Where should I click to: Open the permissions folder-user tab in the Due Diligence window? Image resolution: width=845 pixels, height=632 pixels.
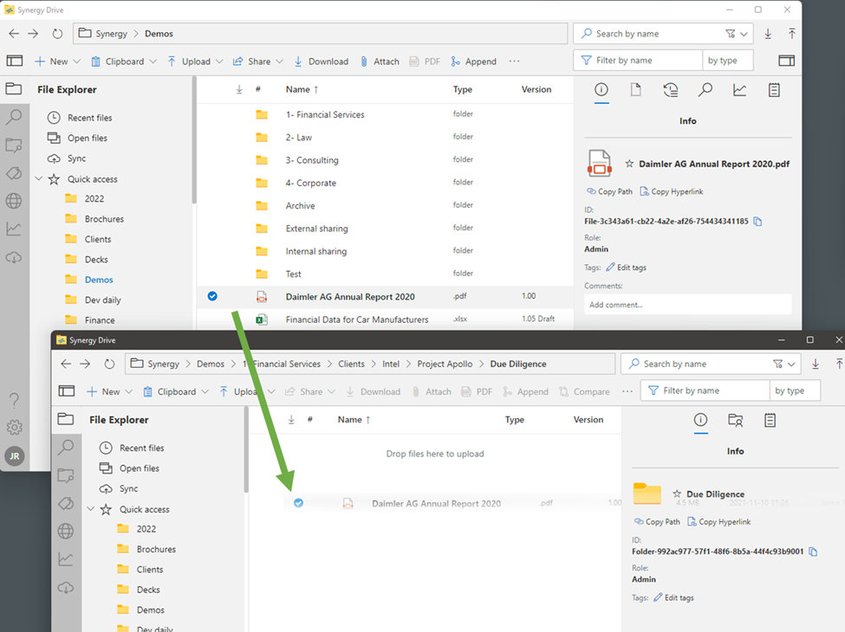(x=735, y=421)
